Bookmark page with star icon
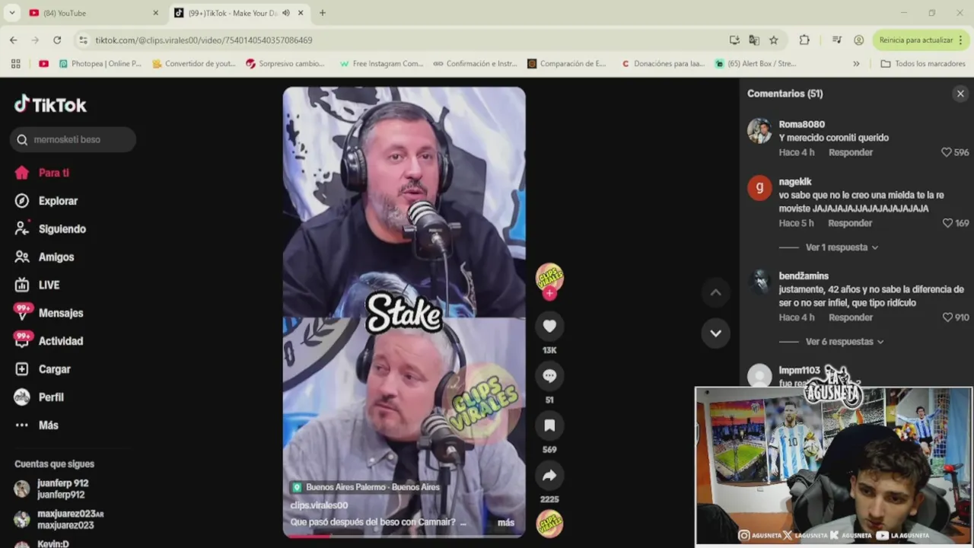 click(774, 40)
